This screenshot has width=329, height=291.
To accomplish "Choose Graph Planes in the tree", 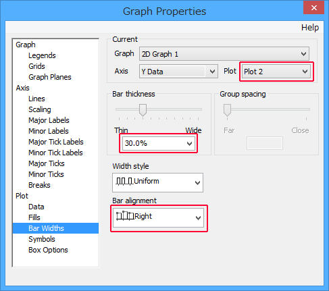I will click(50, 77).
